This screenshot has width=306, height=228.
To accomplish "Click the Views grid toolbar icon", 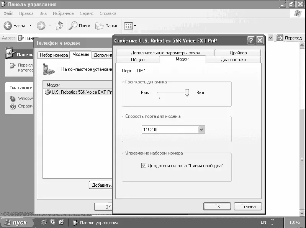I will click(128, 26).
